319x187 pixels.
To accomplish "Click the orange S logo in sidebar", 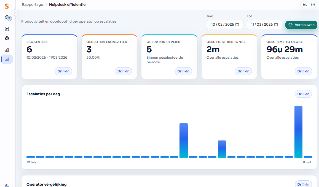I will (7, 6).
